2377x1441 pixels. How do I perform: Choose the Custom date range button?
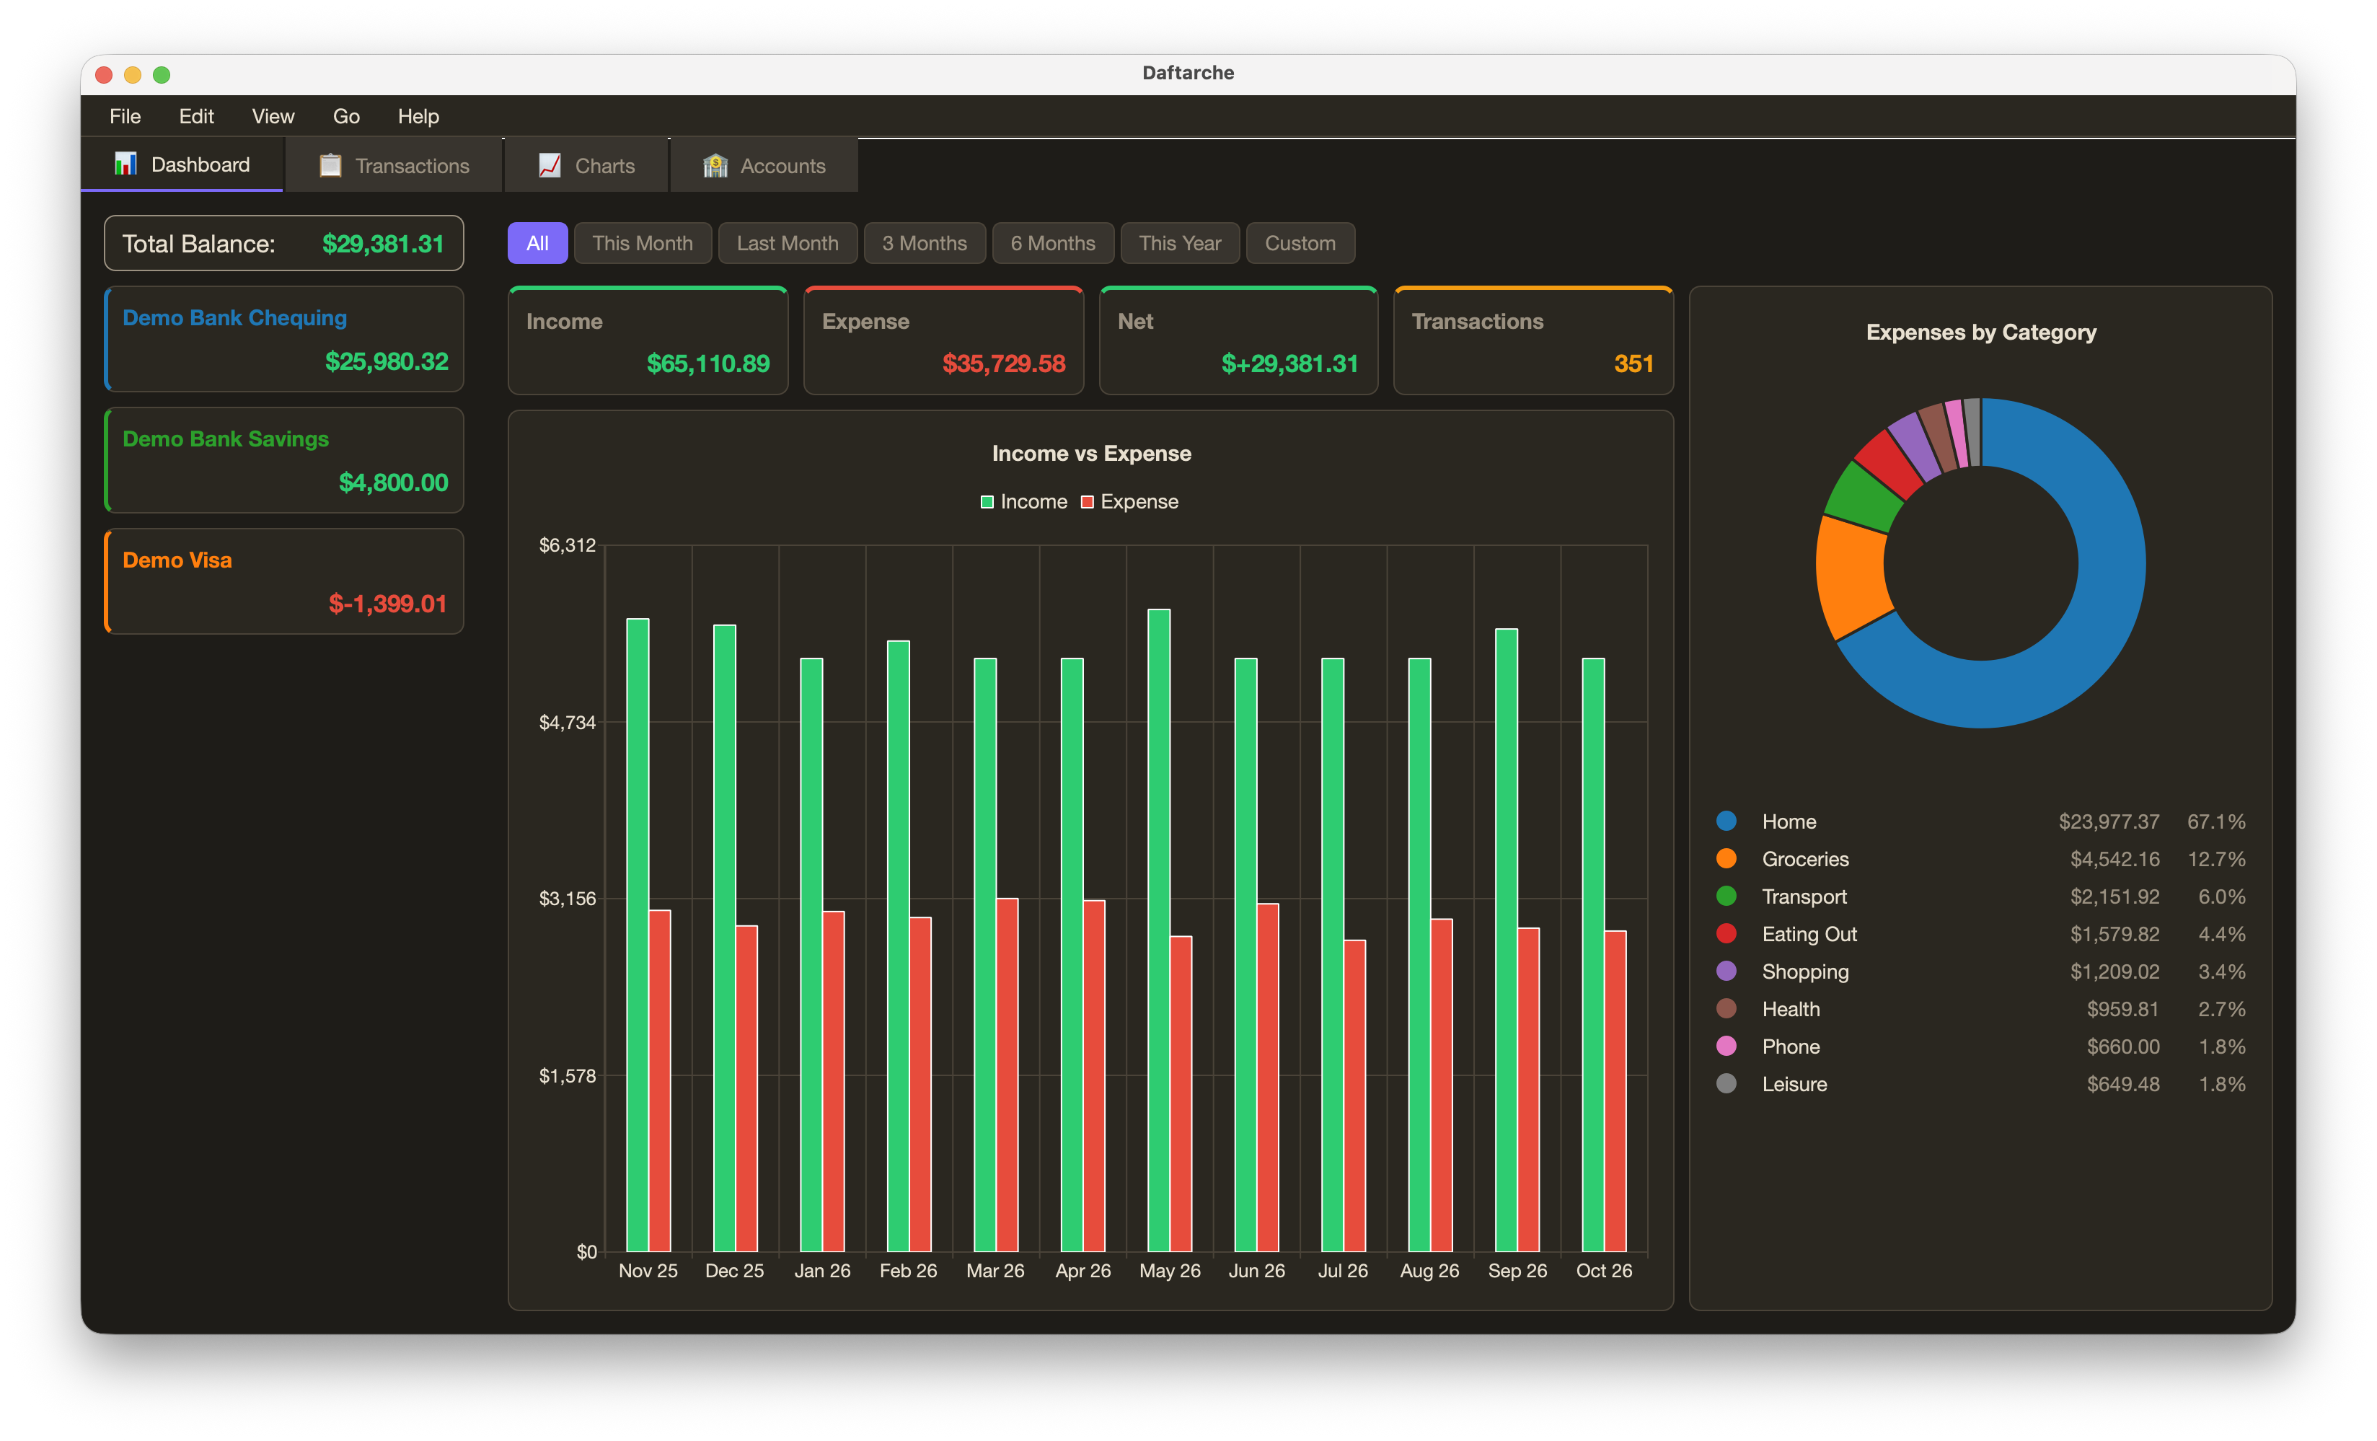(x=1300, y=243)
